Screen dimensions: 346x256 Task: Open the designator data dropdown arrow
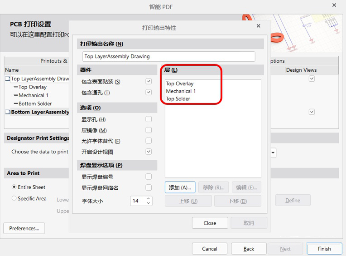coord(273,153)
